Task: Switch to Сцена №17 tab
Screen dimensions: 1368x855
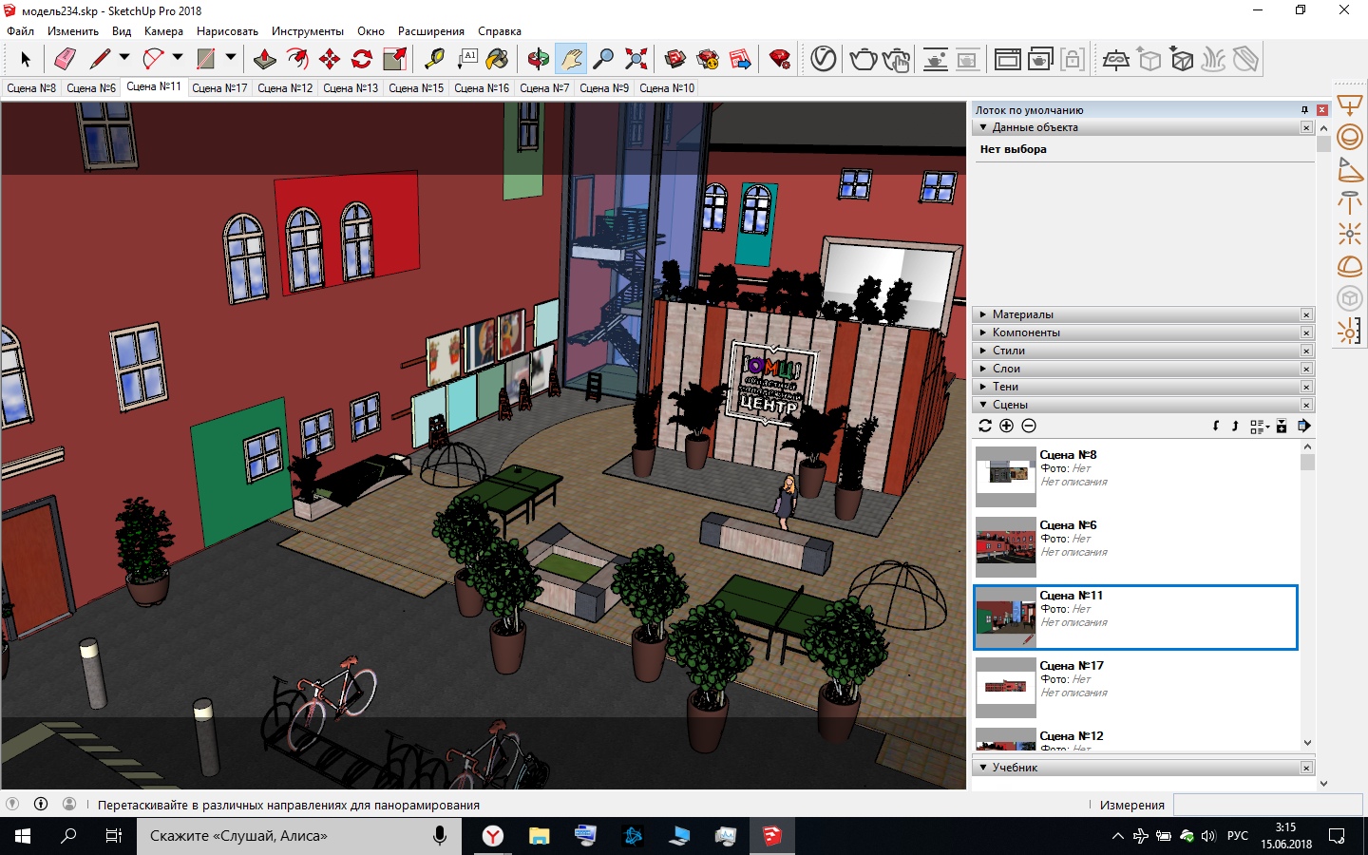Action: point(219,88)
